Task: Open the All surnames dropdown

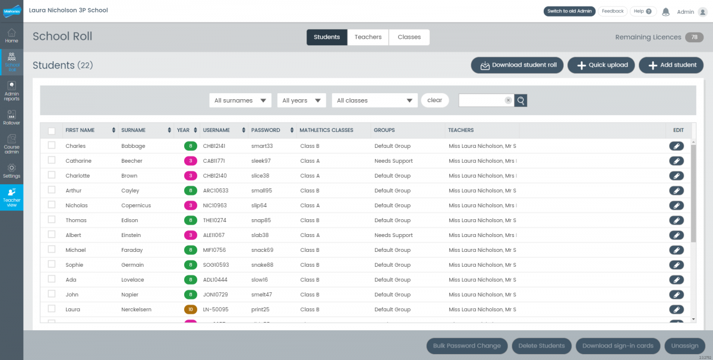Action: (x=240, y=100)
